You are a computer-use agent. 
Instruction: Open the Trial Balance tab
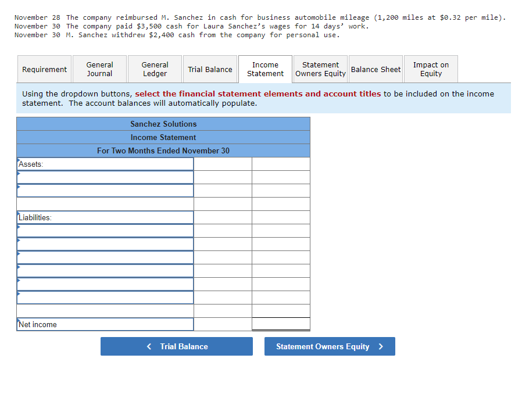point(210,69)
